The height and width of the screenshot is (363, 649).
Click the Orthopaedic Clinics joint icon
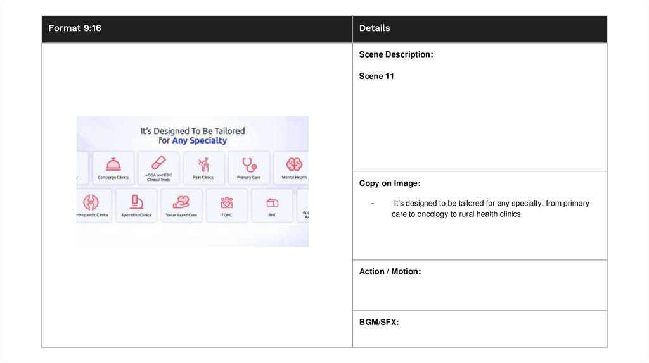coord(91,202)
